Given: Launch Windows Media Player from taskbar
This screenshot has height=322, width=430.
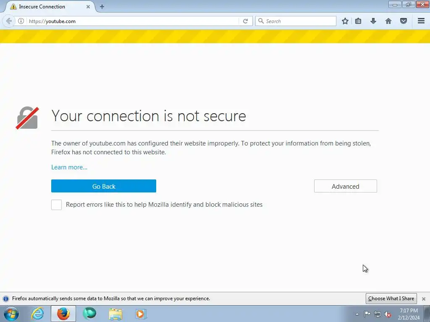Looking at the screenshot, I should click(141, 314).
